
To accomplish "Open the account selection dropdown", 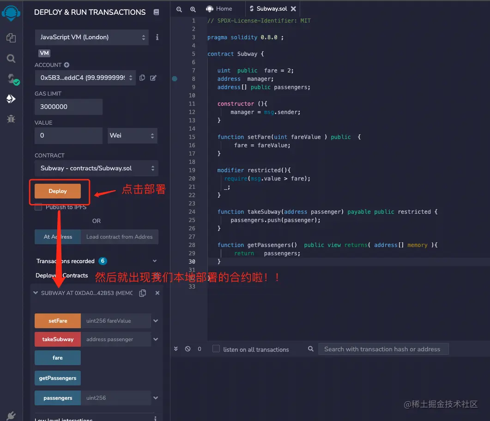I will (85, 78).
